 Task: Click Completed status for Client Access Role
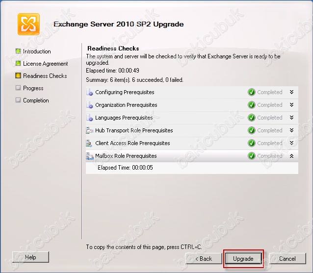coord(270,144)
